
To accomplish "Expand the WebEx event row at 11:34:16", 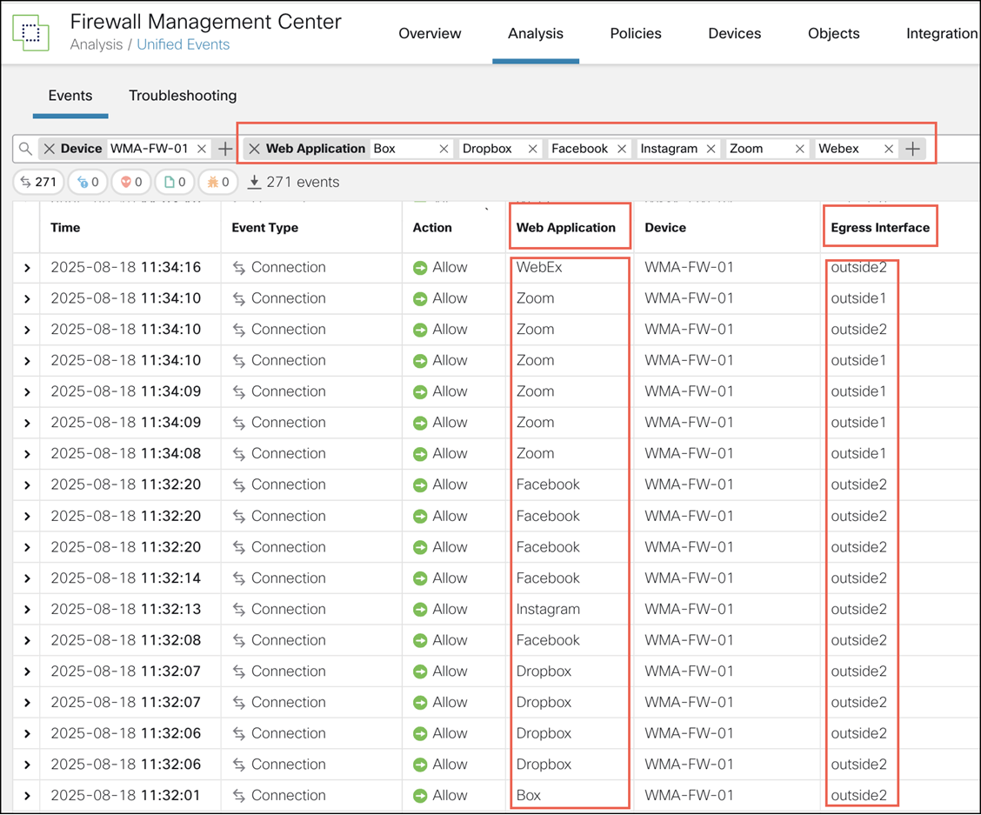I will point(27,268).
